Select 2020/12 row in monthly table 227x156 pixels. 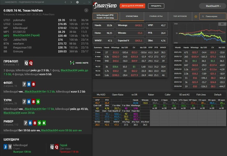point(199,57)
